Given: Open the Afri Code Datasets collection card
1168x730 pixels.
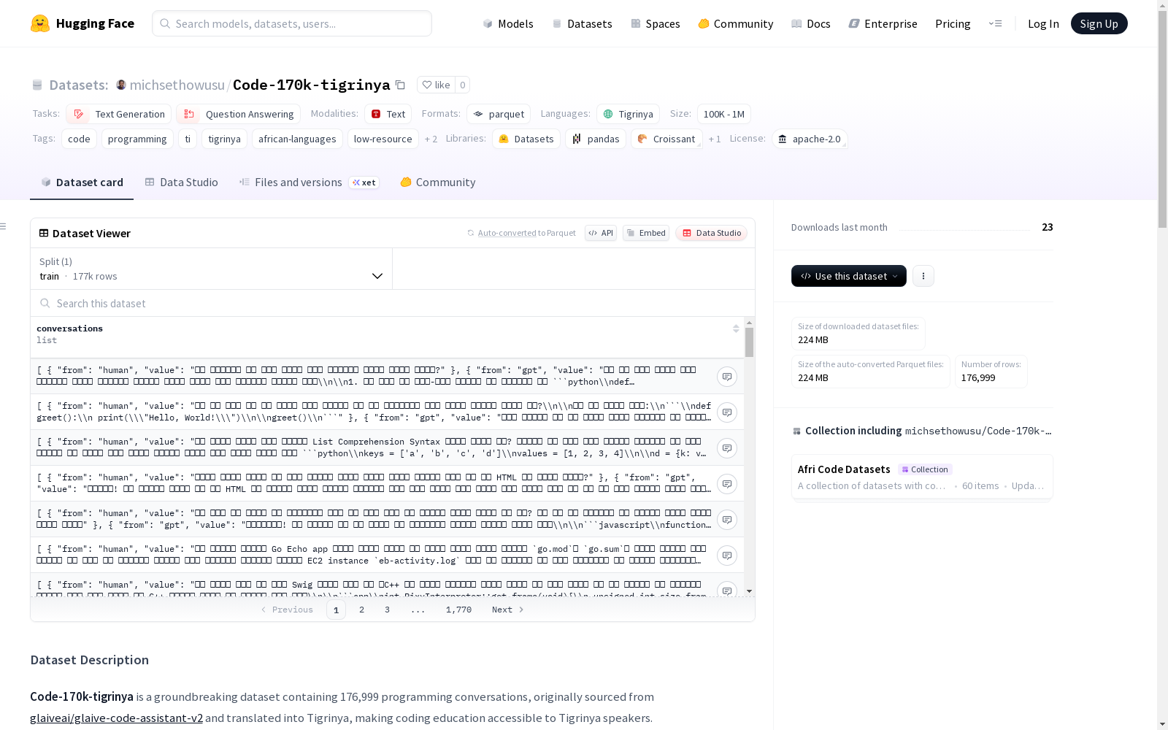Looking at the screenshot, I should (x=922, y=477).
